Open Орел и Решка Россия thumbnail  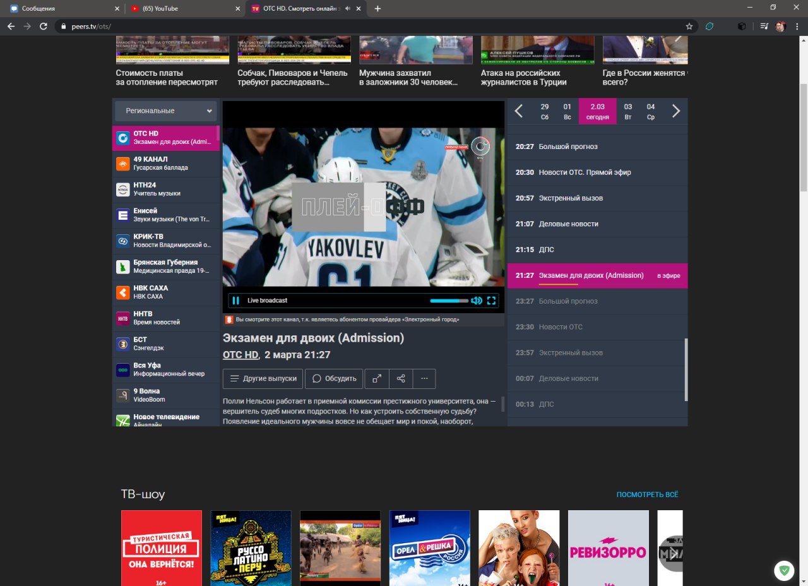(430, 548)
